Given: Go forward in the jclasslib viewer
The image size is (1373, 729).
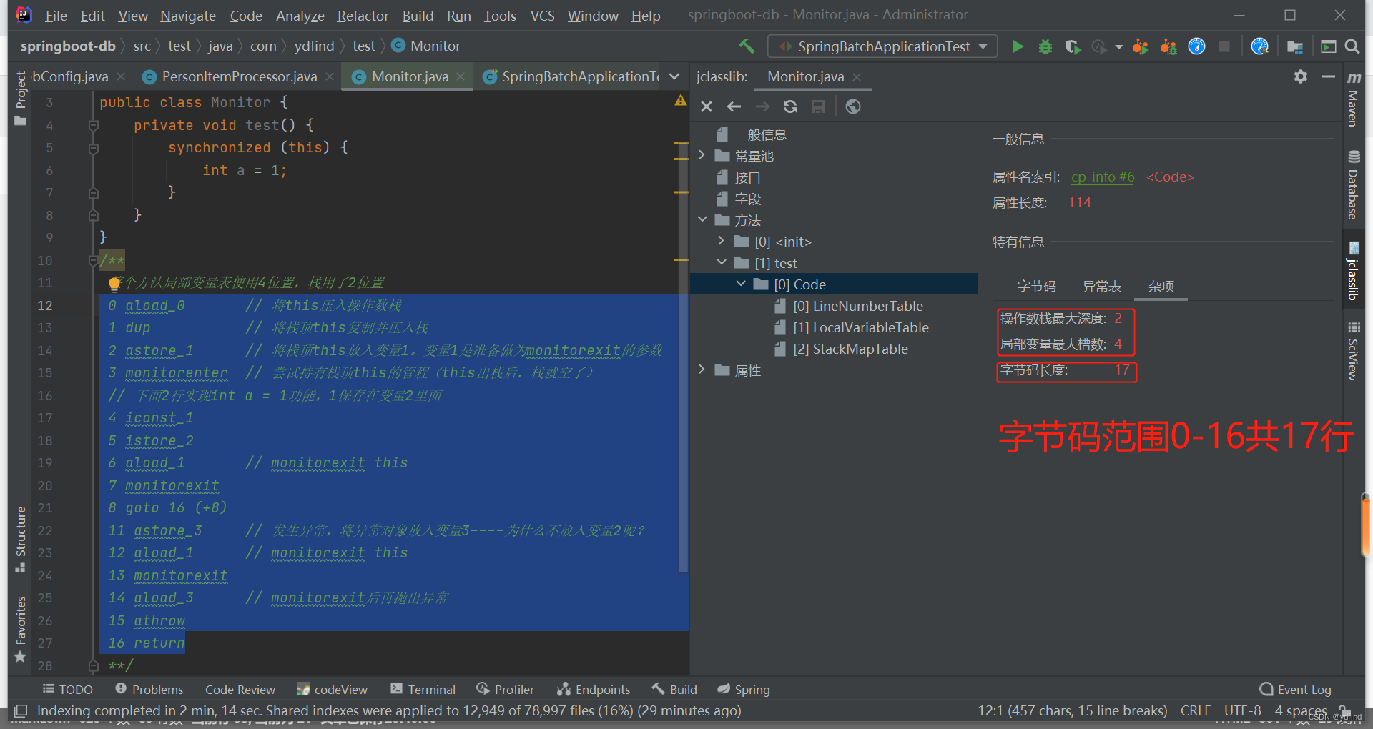Looking at the screenshot, I should (x=762, y=106).
